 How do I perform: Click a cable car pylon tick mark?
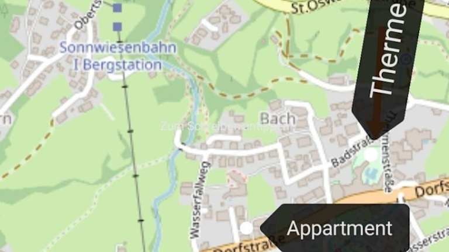[130, 131]
